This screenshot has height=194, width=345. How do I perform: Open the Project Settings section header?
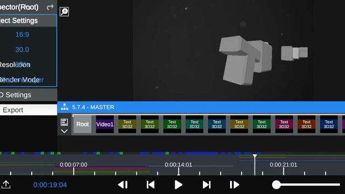(28, 20)
